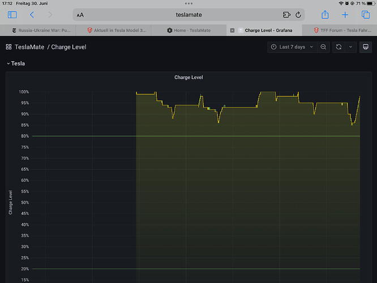The width and height of the screenshot is (377, 283).
Task: Go back to previous page
Action: point(32,15)
